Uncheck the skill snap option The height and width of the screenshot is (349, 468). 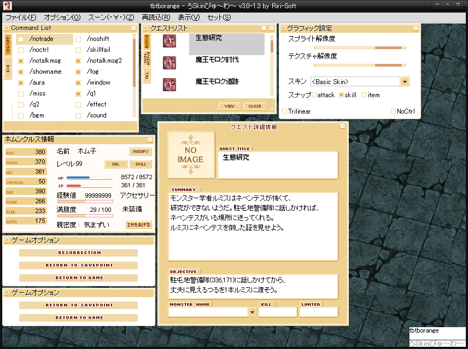click(x=342, y=95)
